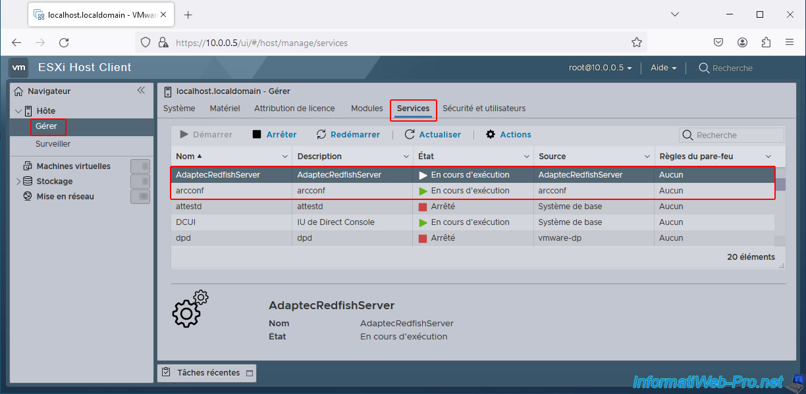Viewport: 806px width, 394px height.
Task: Bookmark this page with star icon
Action: [x=636, y=43]
